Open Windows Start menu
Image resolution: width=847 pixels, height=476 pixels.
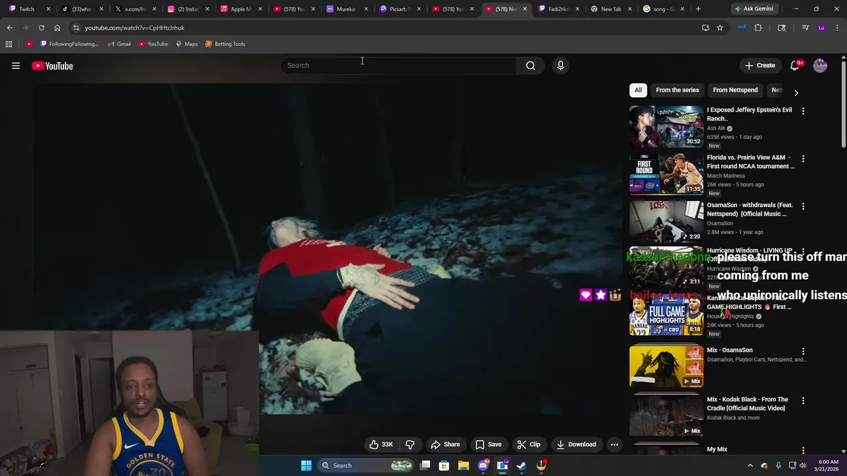[x=306, y=465]
